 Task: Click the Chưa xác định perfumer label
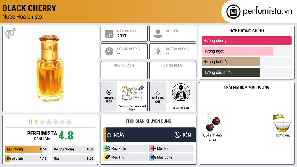tap(181, 108)
